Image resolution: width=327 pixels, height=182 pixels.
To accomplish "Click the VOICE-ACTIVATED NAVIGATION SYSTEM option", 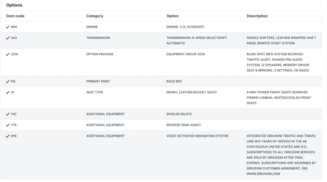I will tap(197, 136).
